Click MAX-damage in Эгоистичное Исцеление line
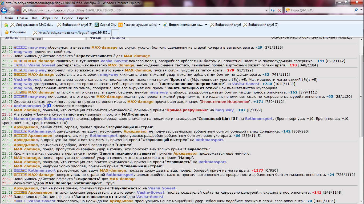 coord(140,102)
